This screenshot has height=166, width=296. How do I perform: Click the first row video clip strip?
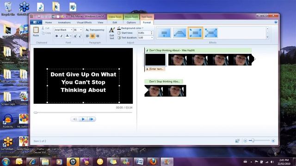[211, 59]
